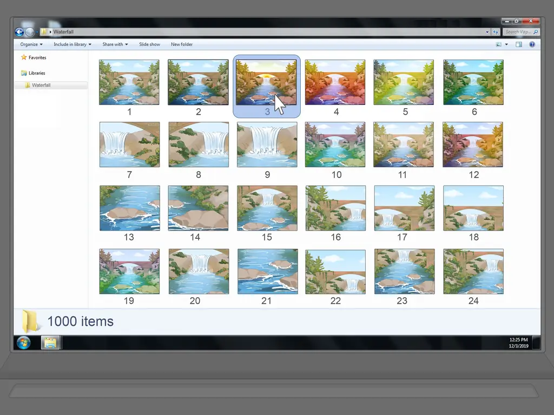554x415 pixels.
Task: Select image thumbnail 6
Action: 473,82
